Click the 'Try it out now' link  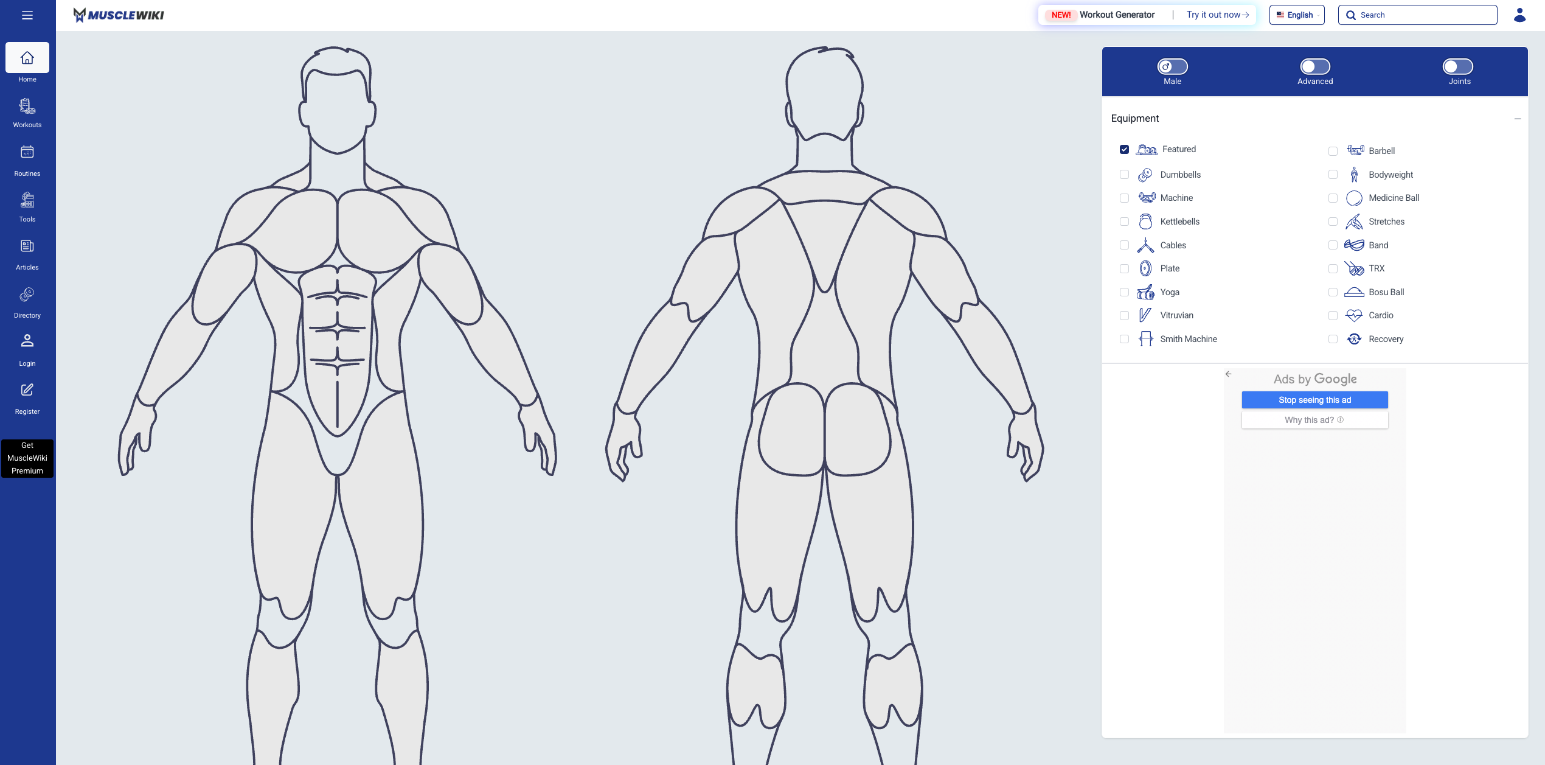coord(1215,14)
